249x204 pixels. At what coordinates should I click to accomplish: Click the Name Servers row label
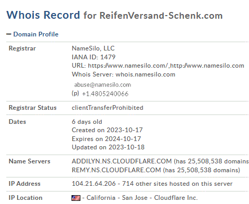(x=29, y=161)
